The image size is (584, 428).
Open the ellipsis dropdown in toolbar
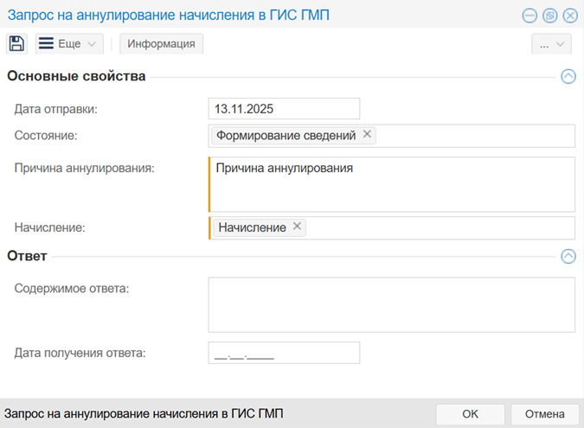tap(551, 44)
